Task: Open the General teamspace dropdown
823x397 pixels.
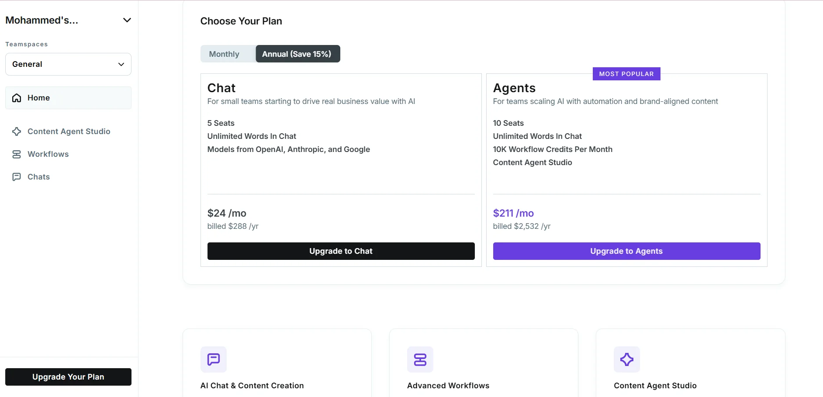Action: tap(68, 64)
